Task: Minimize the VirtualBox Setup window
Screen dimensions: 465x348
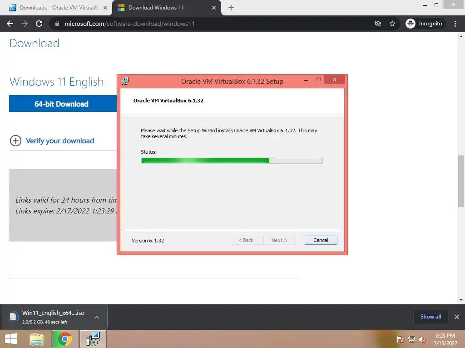Action: (x=306, y=80)
